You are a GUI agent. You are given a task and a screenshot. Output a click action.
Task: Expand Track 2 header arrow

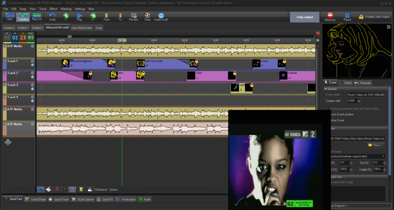click(x=5, y=73)
